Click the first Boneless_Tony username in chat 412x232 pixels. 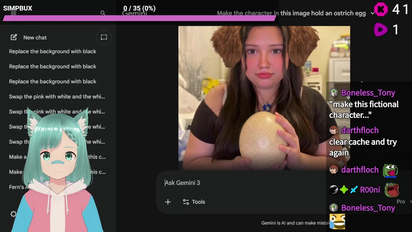(x=368, y=92)
